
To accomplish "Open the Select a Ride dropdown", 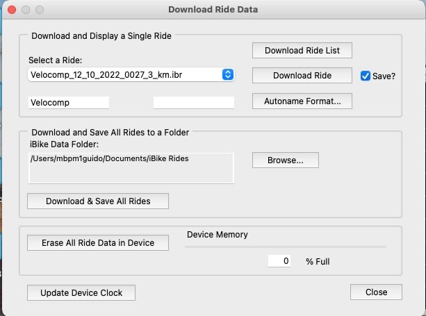I will [125, 74].
